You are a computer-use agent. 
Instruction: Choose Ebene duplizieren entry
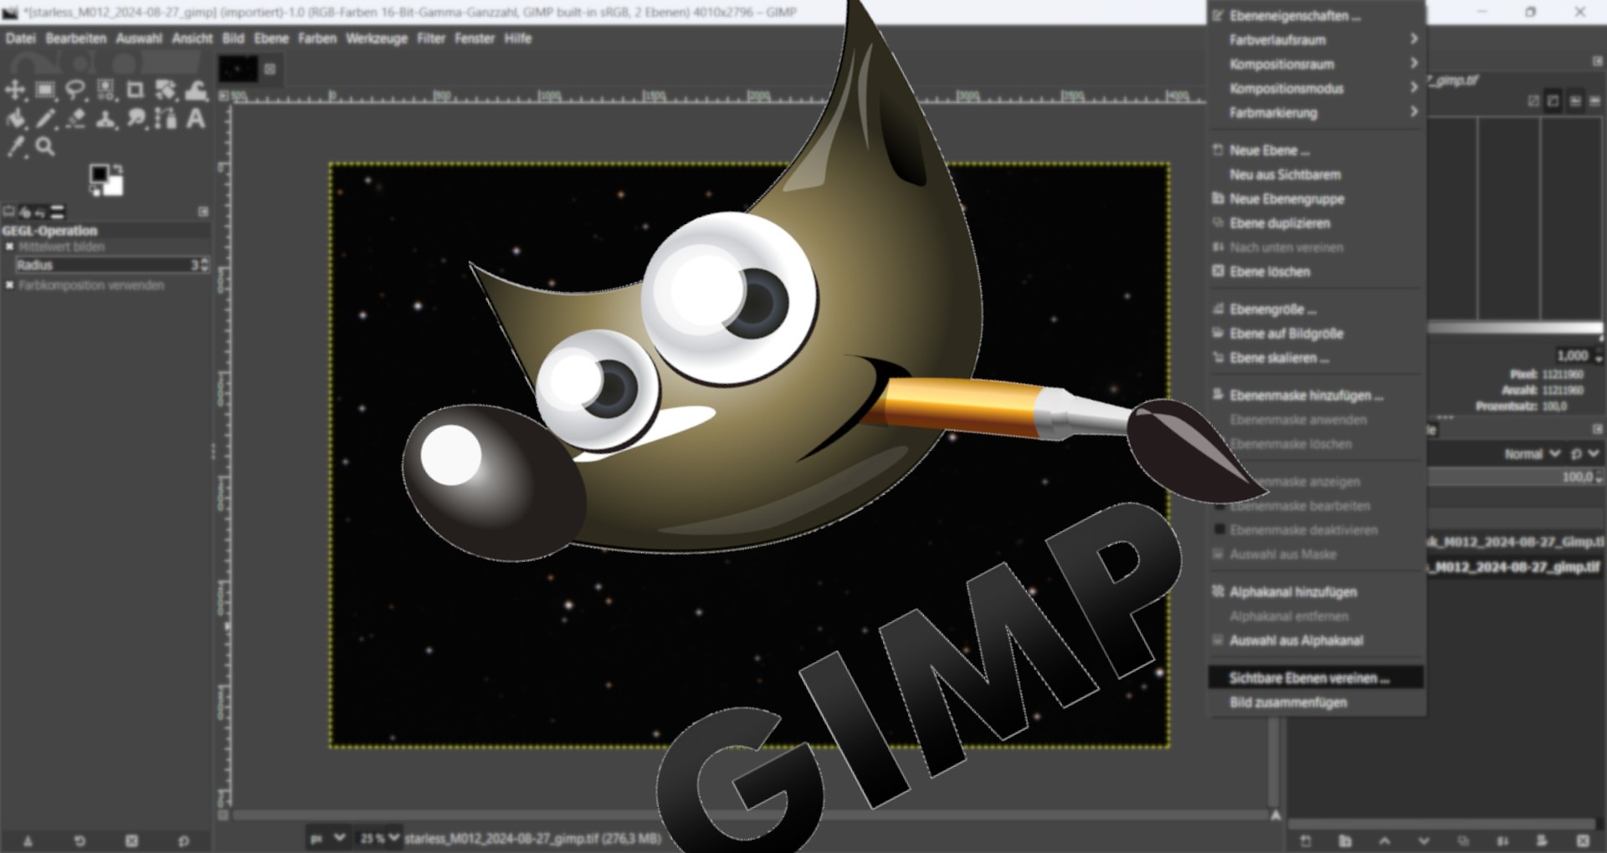pos(1317,222)
